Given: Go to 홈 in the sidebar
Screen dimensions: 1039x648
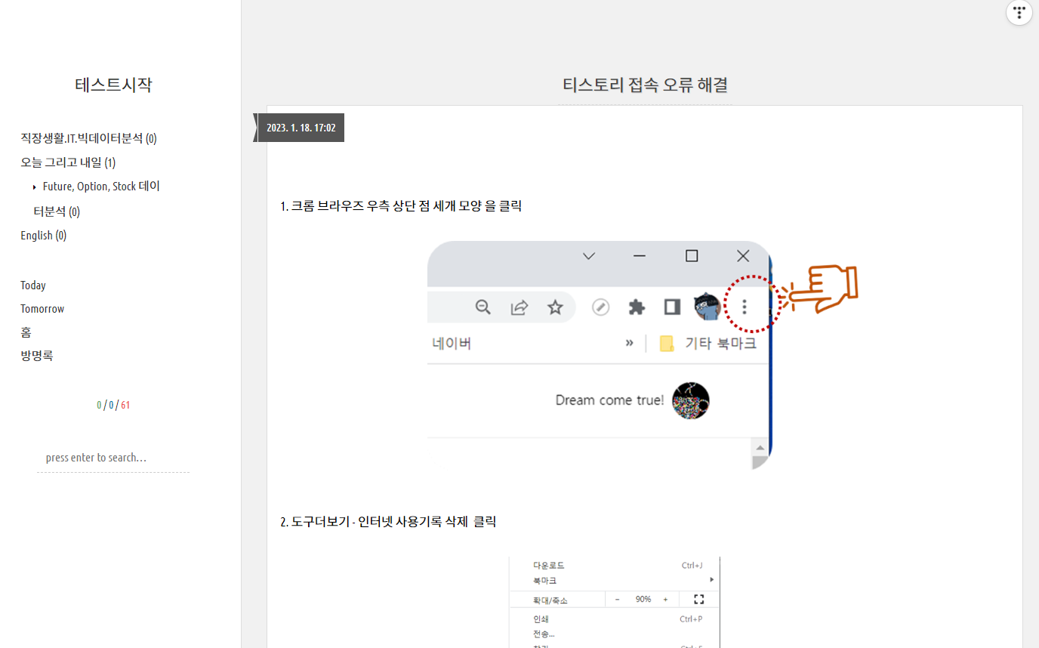Looking at the screenshot, I should point(26,332).
